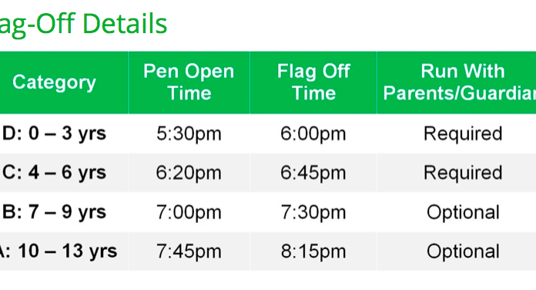Click the 6:45pm flag off time
The height and width of the screenshot is (290, 536).
[x=313, y=173]
